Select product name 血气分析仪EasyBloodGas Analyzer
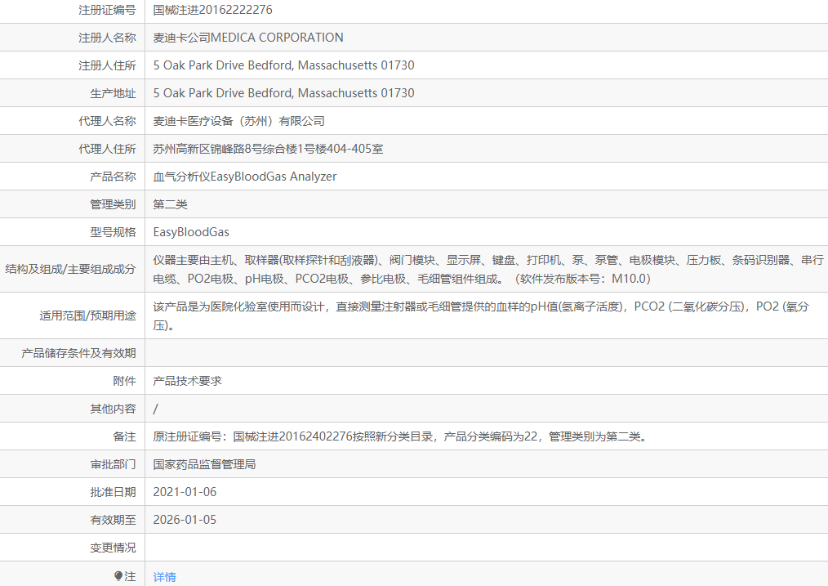 244,177
